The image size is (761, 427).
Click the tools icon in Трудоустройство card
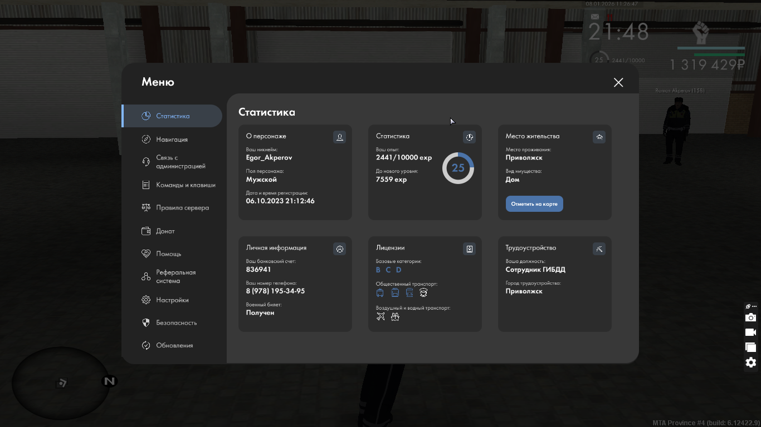coord(599,249)
